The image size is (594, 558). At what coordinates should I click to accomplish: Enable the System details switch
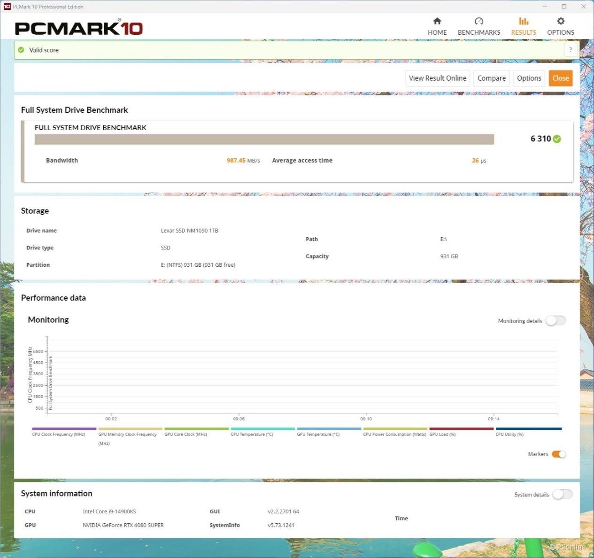click(563, 495)
